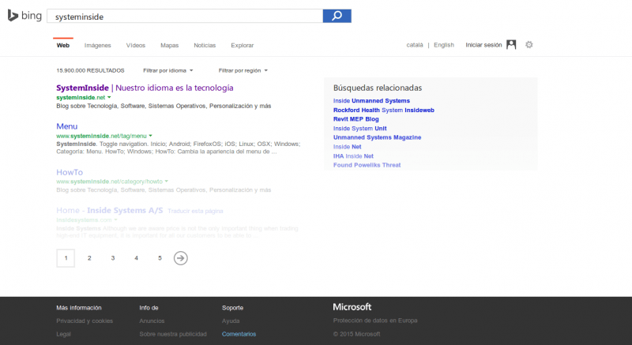
Task: Switch to the Vídeos tab
Action: coord(136,45)
